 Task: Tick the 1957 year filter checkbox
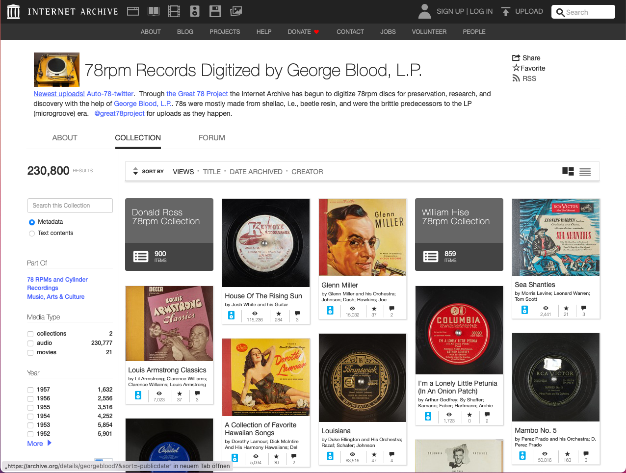[30, 390]
